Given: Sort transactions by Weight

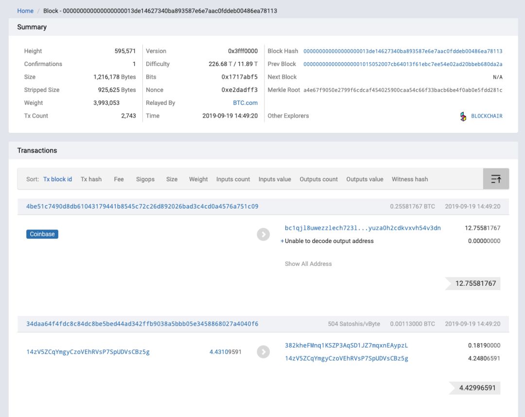Looking at the screenshot, I should [198, 179].
